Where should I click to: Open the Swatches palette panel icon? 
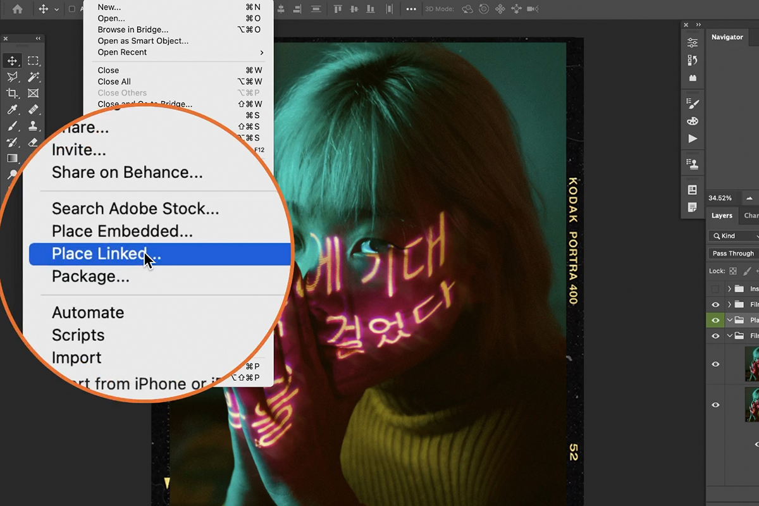[x=693, y=121]
